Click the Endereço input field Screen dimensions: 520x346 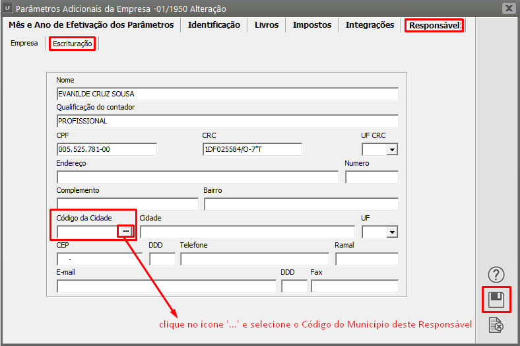pyautogui.click(x=197, y=177)
